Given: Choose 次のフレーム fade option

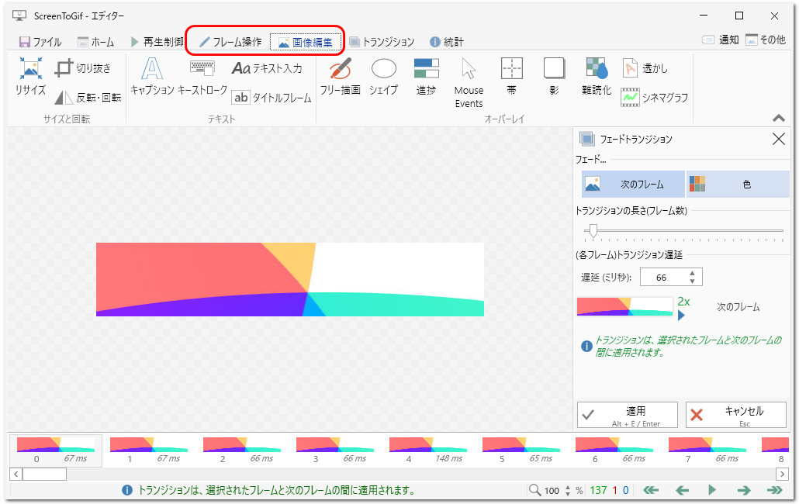Looking at the screenshot, I should [x=633, y=185].
